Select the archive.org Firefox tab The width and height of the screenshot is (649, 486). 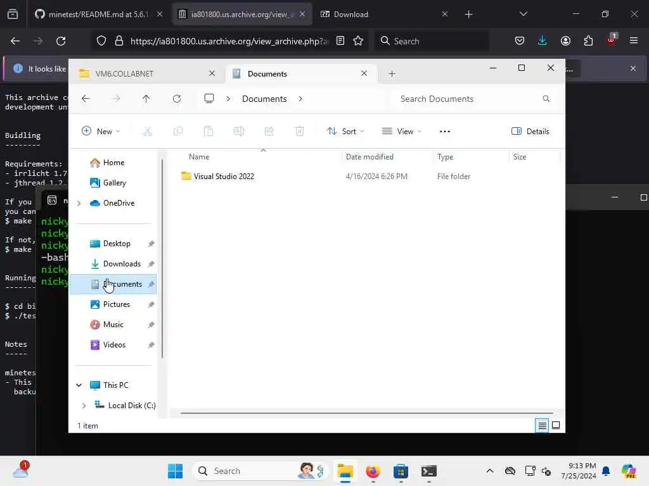pos(241,15)
